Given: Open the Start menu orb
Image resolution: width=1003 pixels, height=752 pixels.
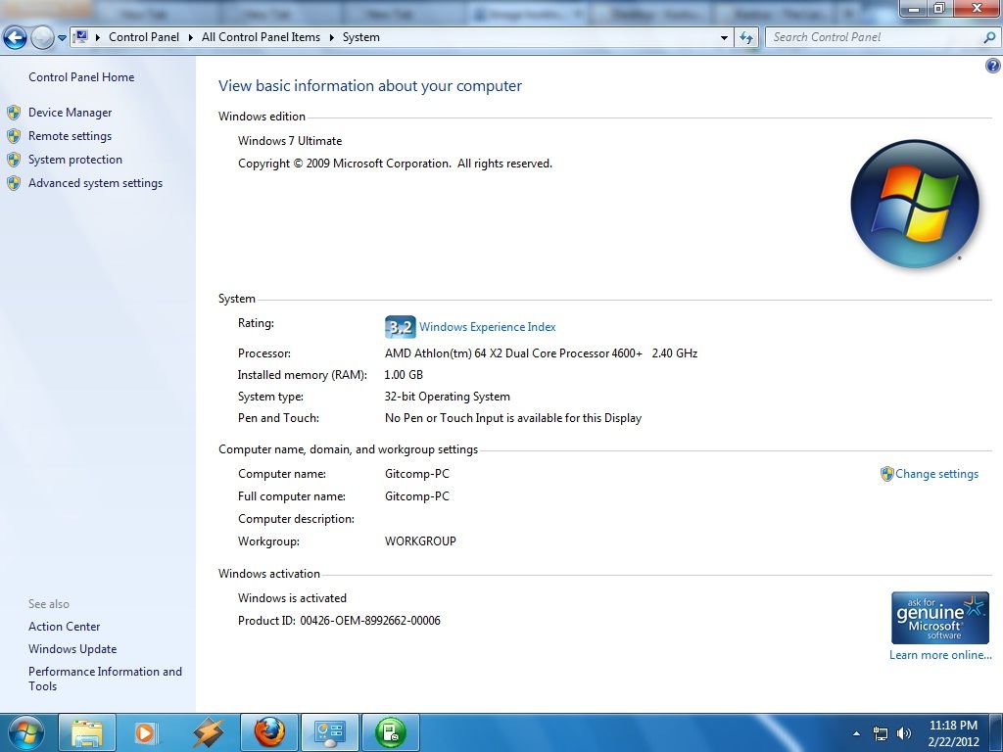Looking at the screenshot, I should [25, 732].
